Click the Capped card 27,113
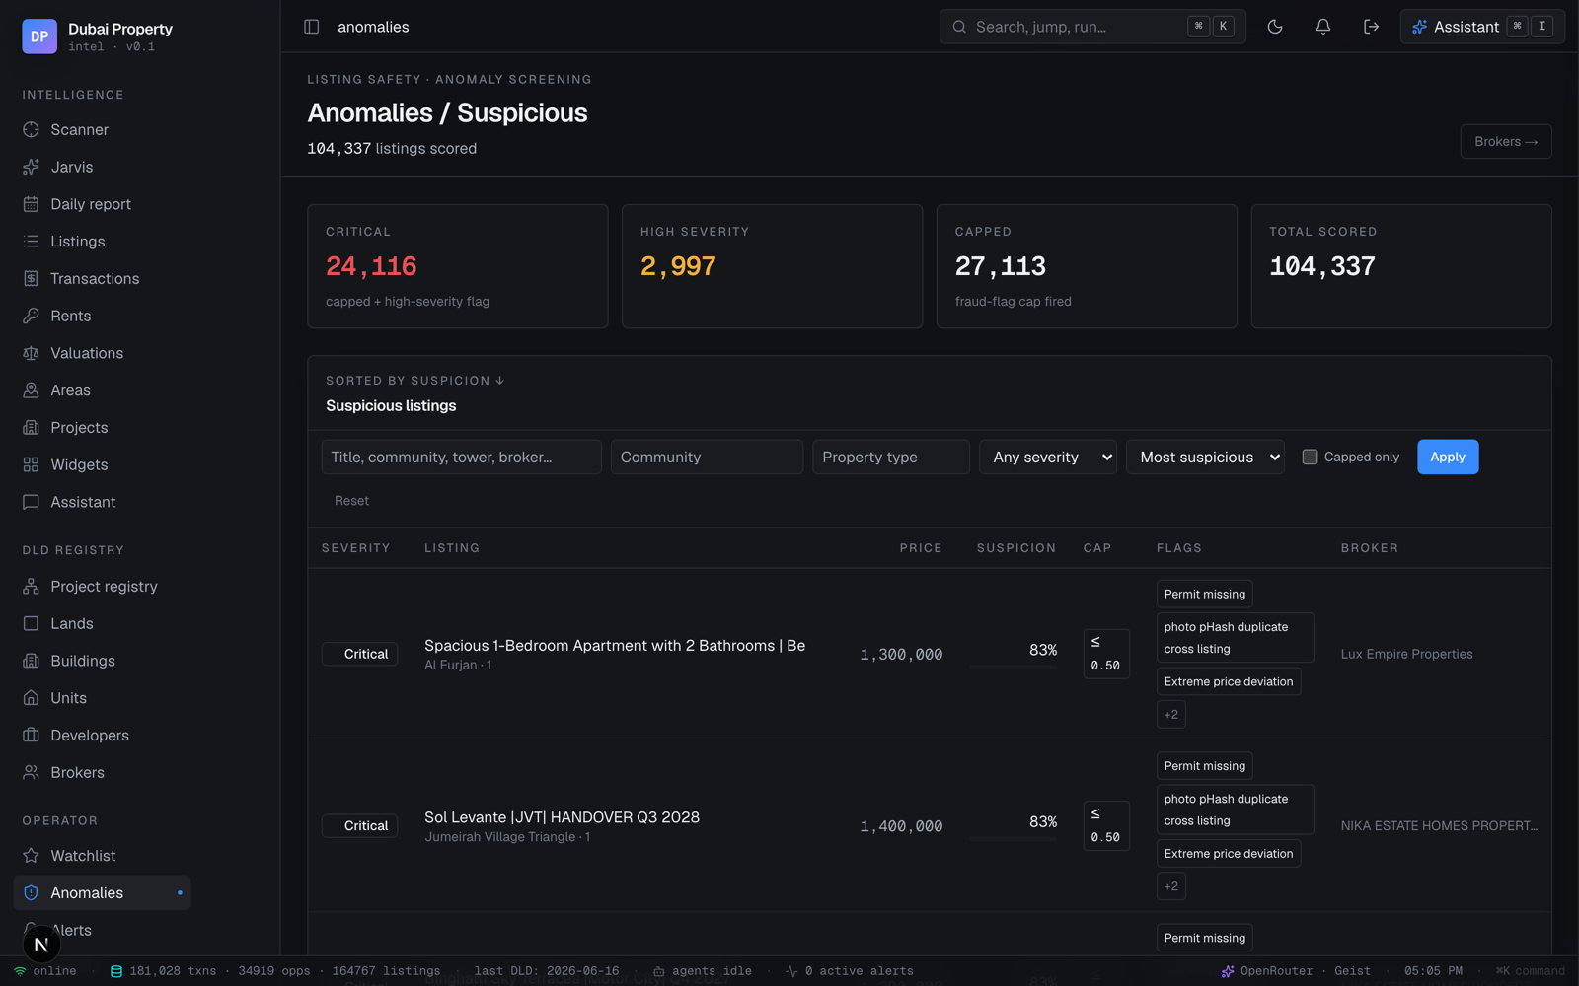 click(1087, 266)
